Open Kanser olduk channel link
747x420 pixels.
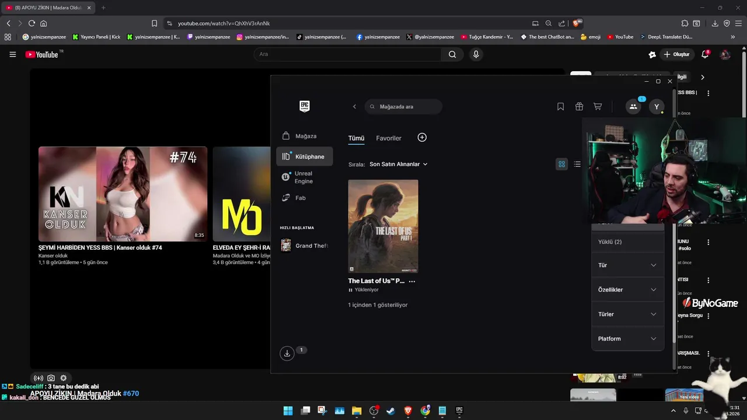point(53,256)
